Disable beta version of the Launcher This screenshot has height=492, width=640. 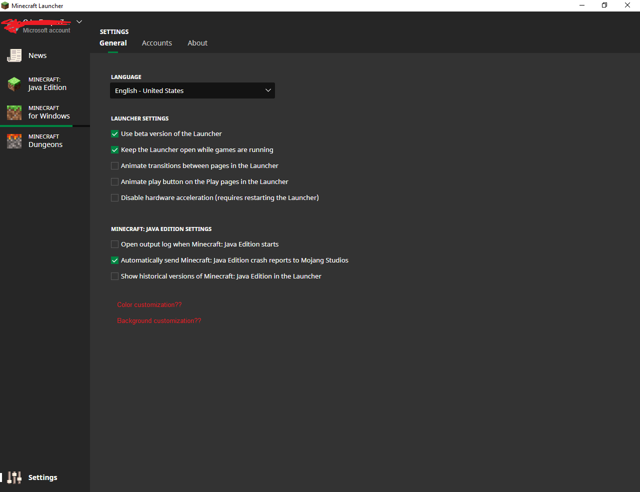[x=115, y=134]
